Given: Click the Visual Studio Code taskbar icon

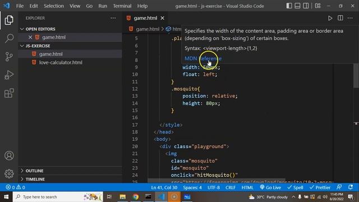Looking at the screenshot, I should pyautogui.click(x=161, y=197).
